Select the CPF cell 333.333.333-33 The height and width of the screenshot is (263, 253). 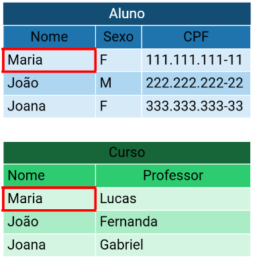tap(196, 106)
